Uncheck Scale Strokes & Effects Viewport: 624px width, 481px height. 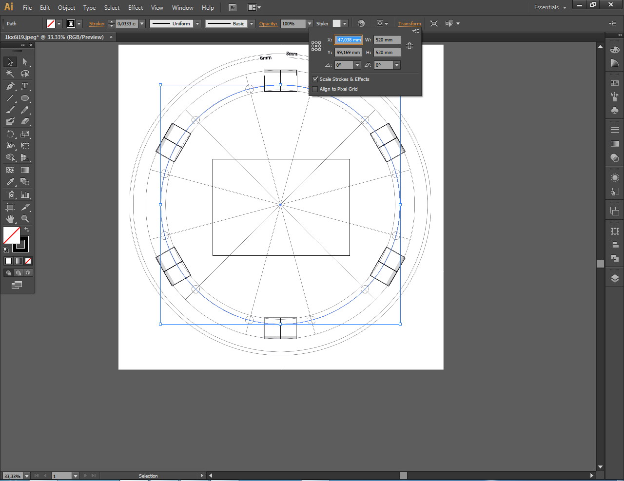[315, 79]
